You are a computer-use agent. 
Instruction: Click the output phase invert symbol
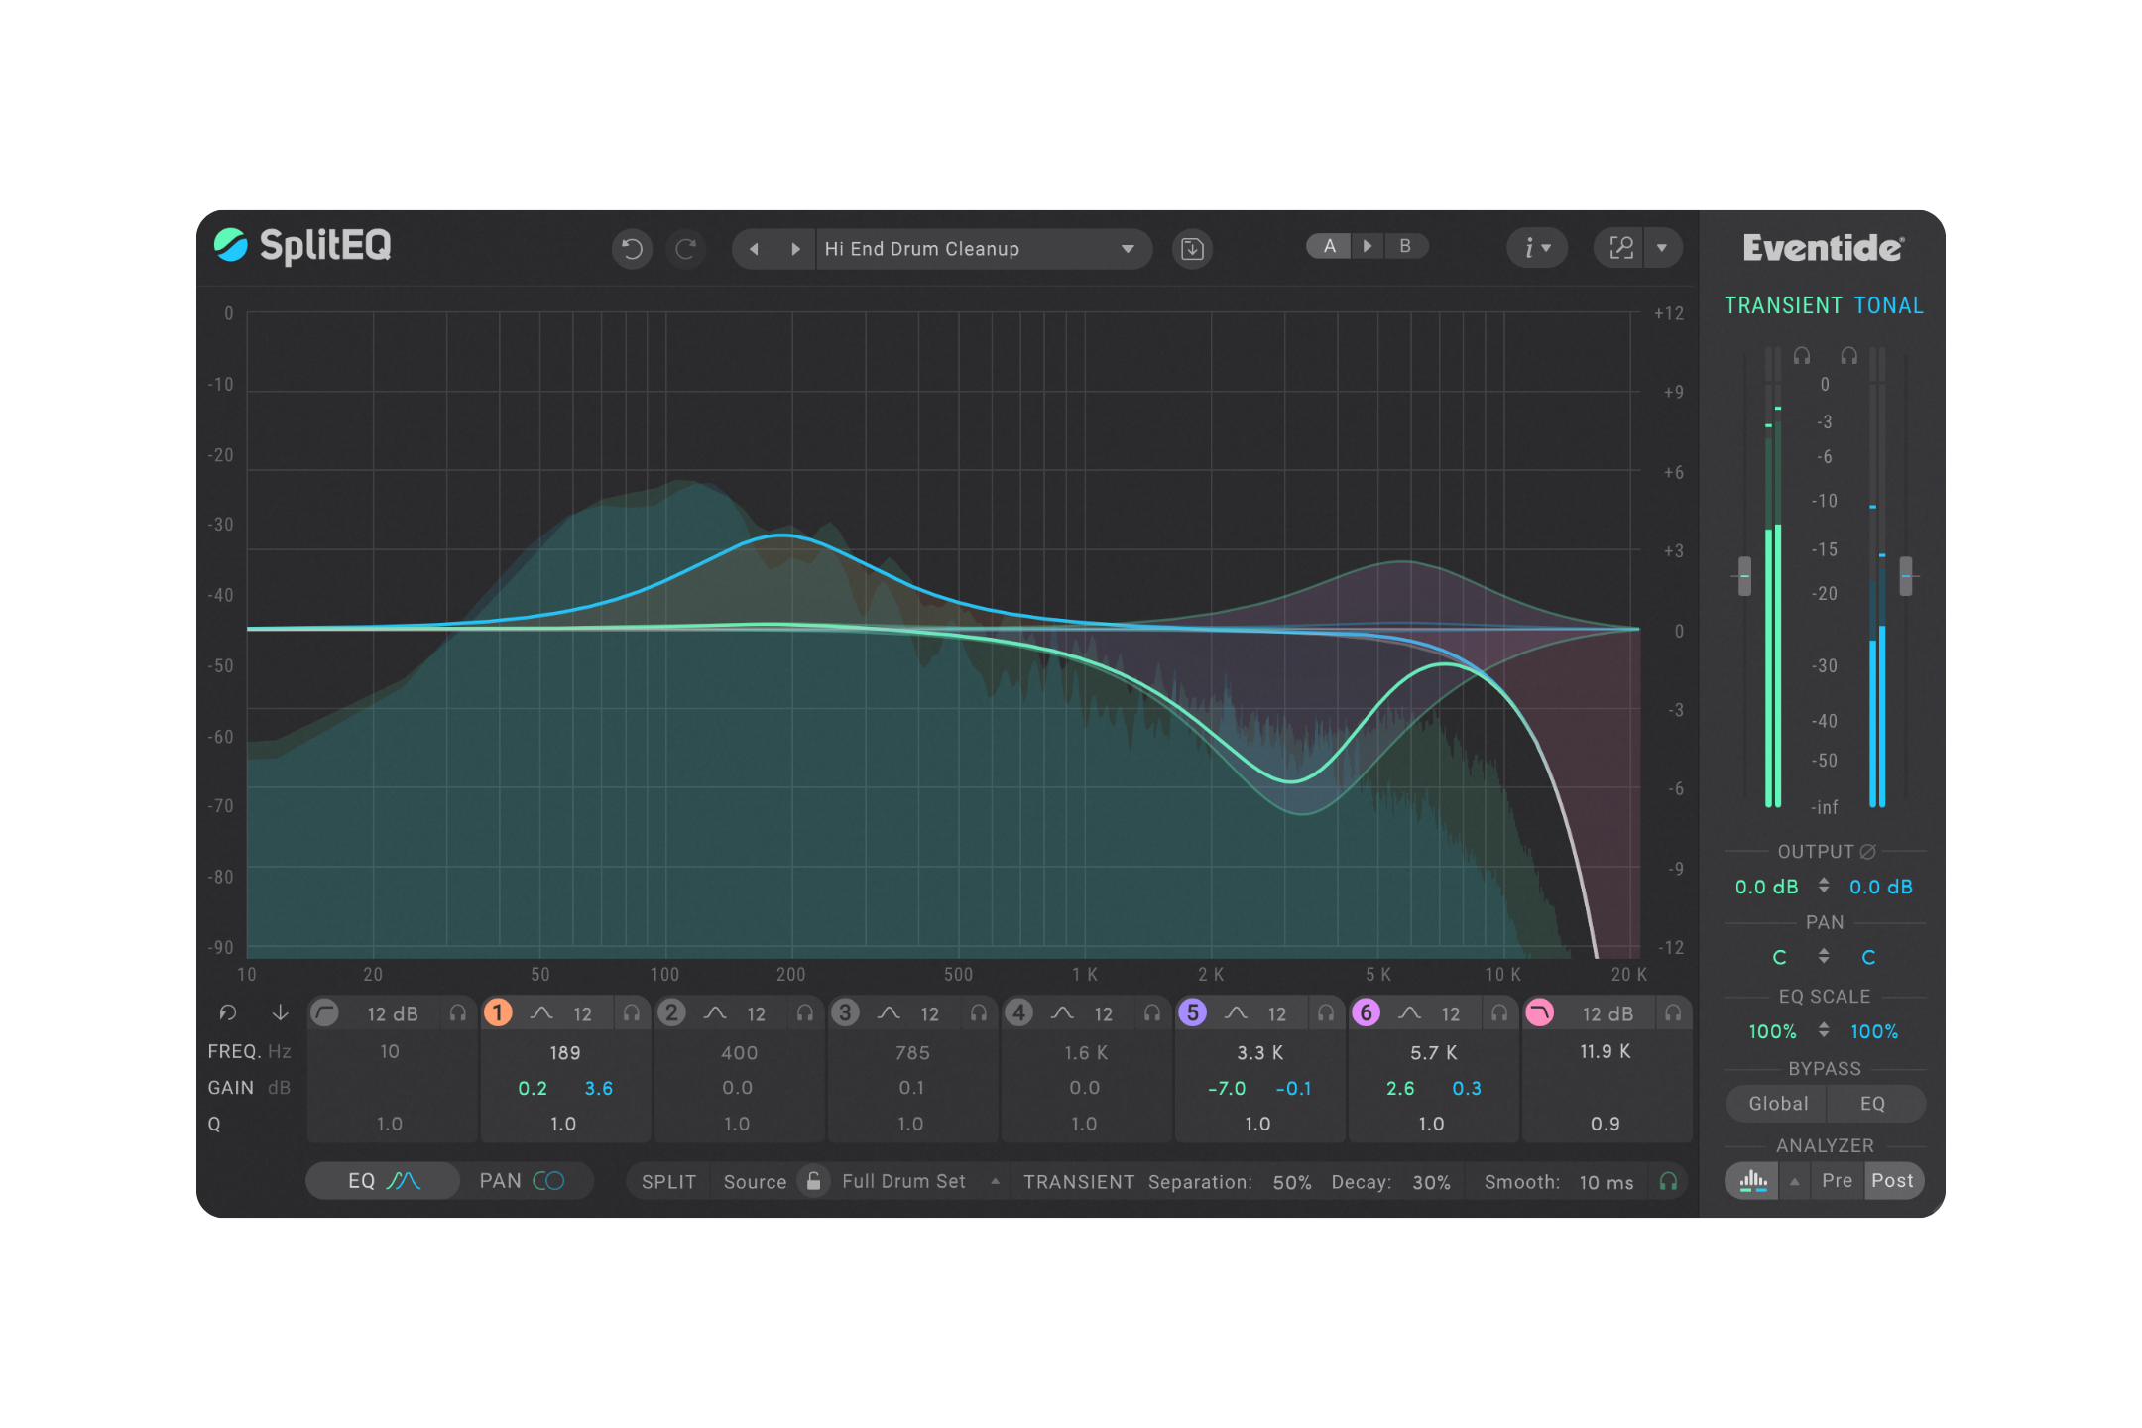1868,851
